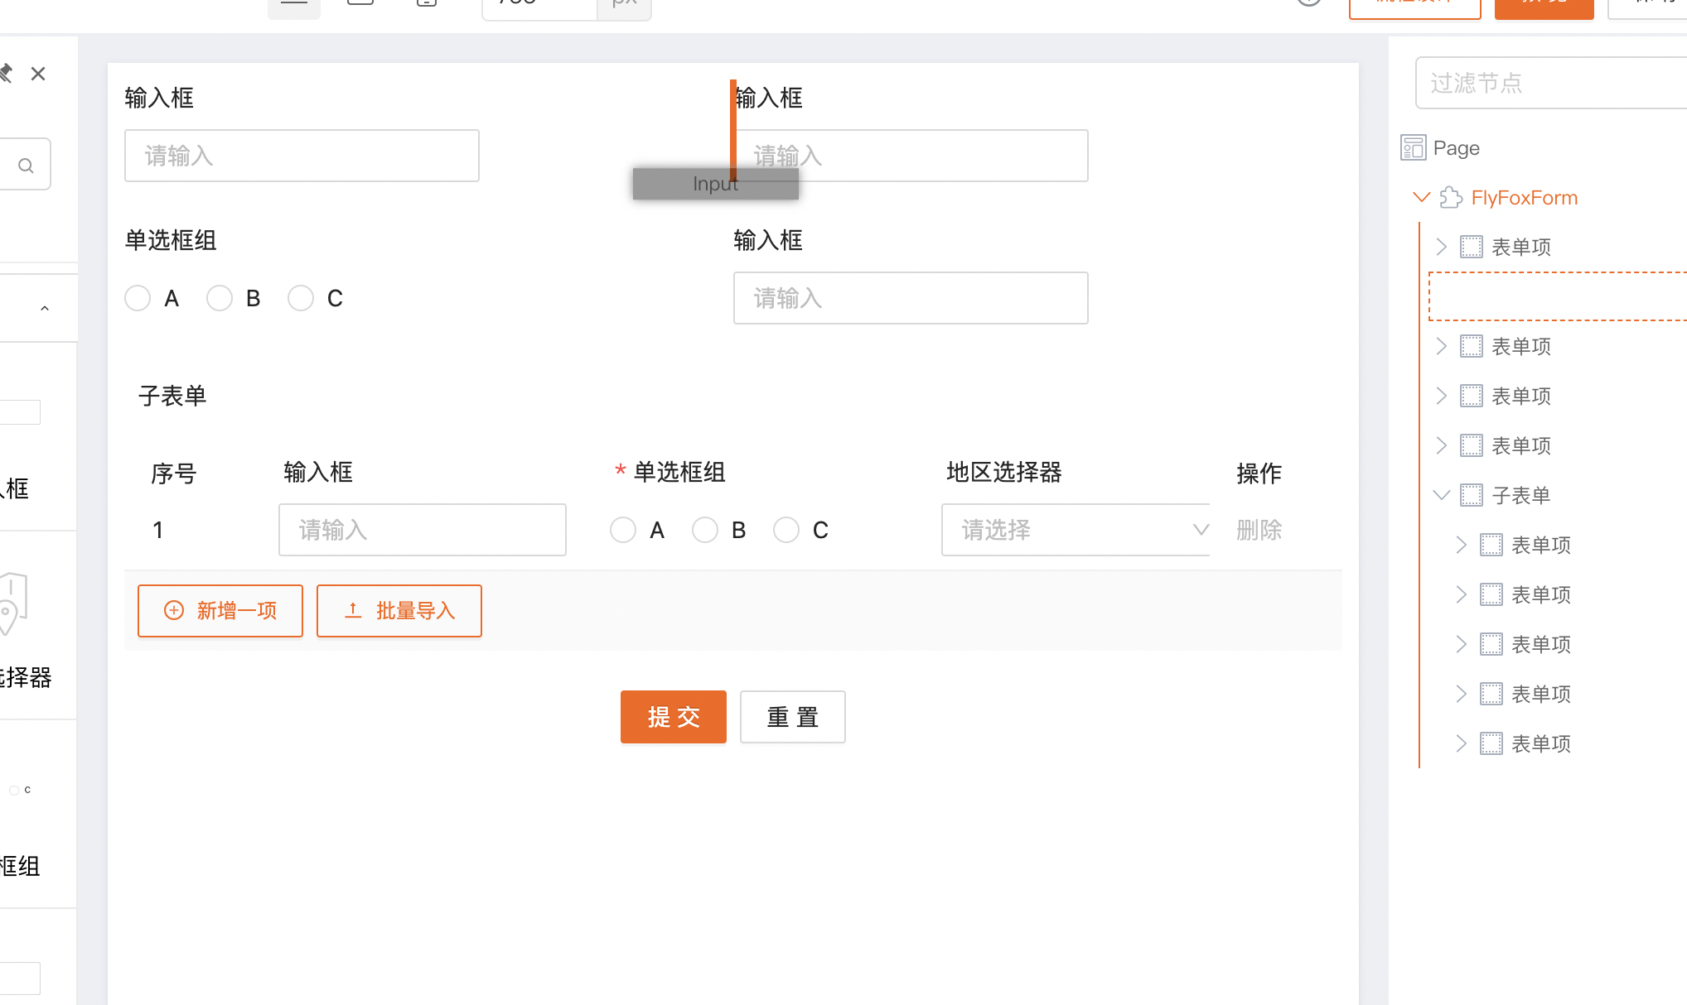Click the plus icon on 新增一项 button

(x=174, y=611)
